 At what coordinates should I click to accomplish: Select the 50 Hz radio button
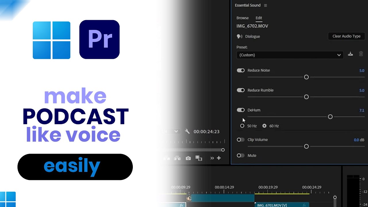pyautogui.click(x=242, y=126)
